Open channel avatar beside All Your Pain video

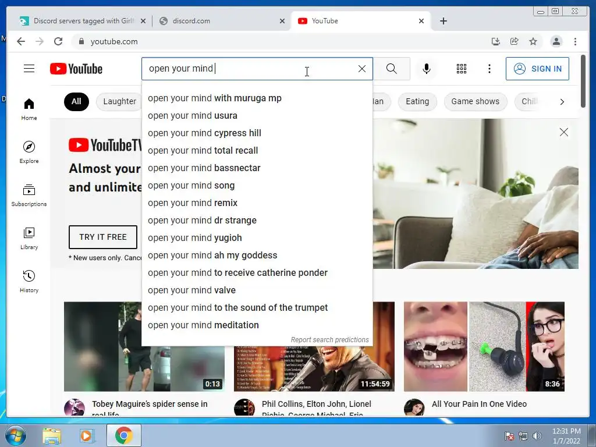coord(414,407)
